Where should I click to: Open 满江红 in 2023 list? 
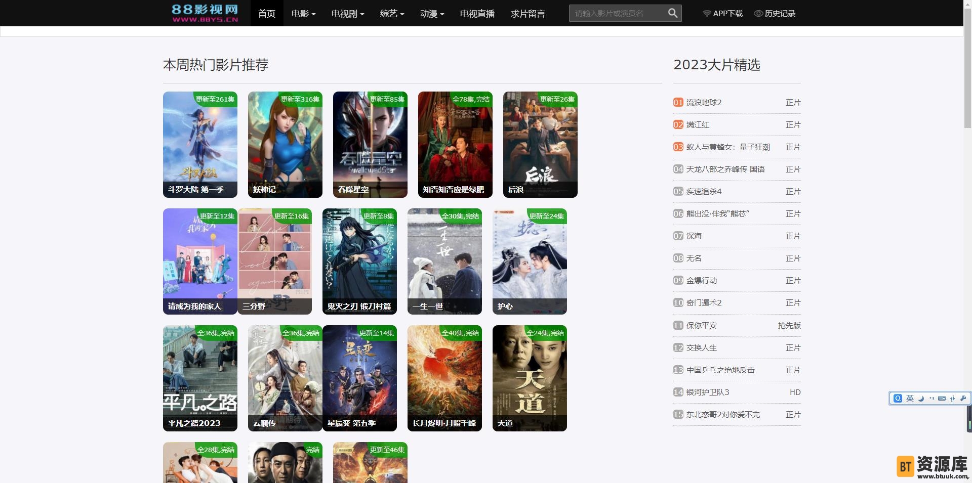(698, 125)
